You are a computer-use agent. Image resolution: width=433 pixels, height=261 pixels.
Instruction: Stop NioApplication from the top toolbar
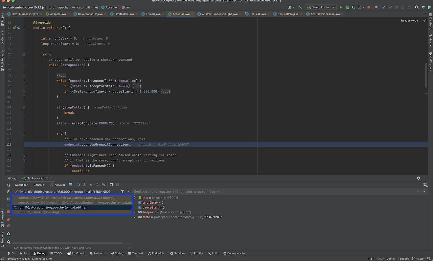pos(369,7)
